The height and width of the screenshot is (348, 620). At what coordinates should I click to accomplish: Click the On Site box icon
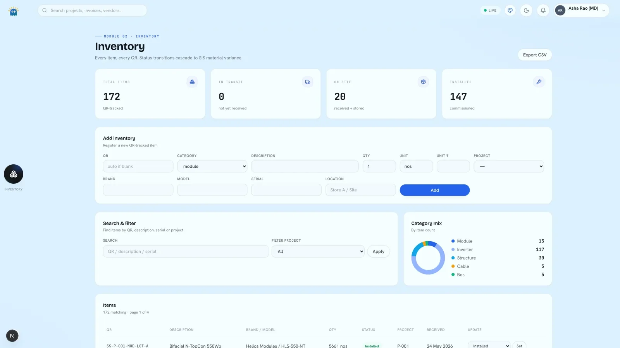(x=423, y=82)
